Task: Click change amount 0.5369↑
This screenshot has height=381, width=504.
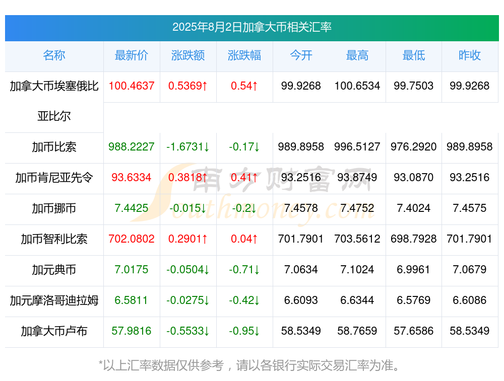Action: point(188,86)
